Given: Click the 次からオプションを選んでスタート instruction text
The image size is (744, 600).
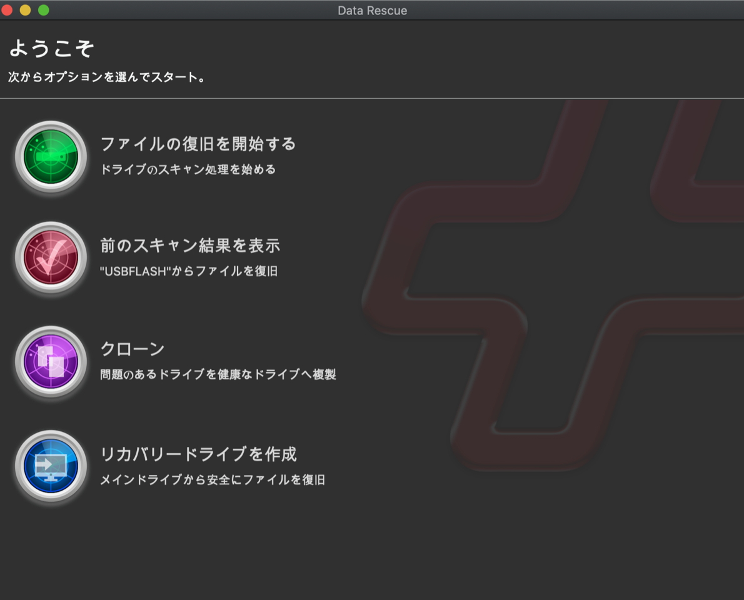Looking at the screenshot, I should point(106,77).
